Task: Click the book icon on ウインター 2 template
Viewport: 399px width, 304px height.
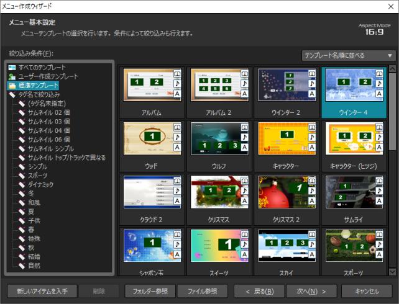Action: pos(311,73)
